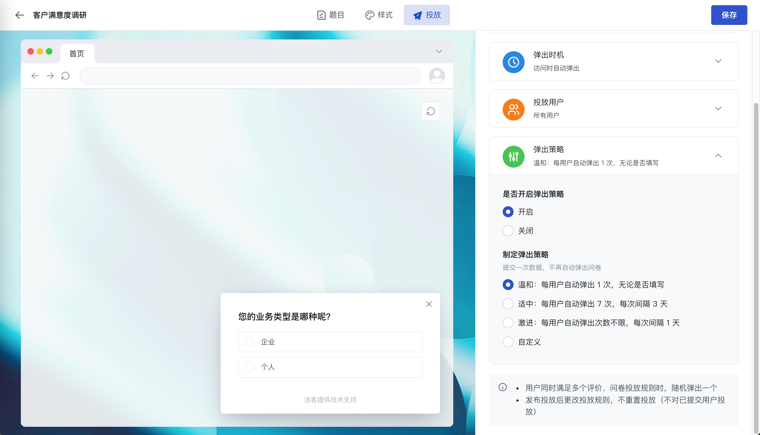This screenshot has width=760, height=435.
Task: Select the 企业 option in survey
Action: [330, 342]
